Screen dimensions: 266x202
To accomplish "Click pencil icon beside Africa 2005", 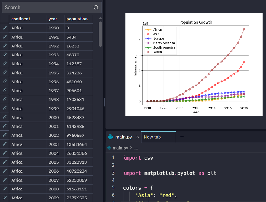I will [x=4, y=162].
